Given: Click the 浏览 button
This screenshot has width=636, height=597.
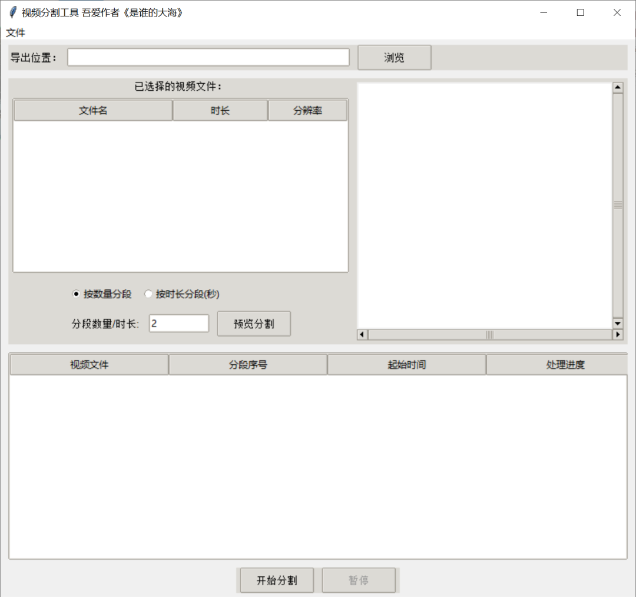Looking at the screenshot, I should coord(394,58).
